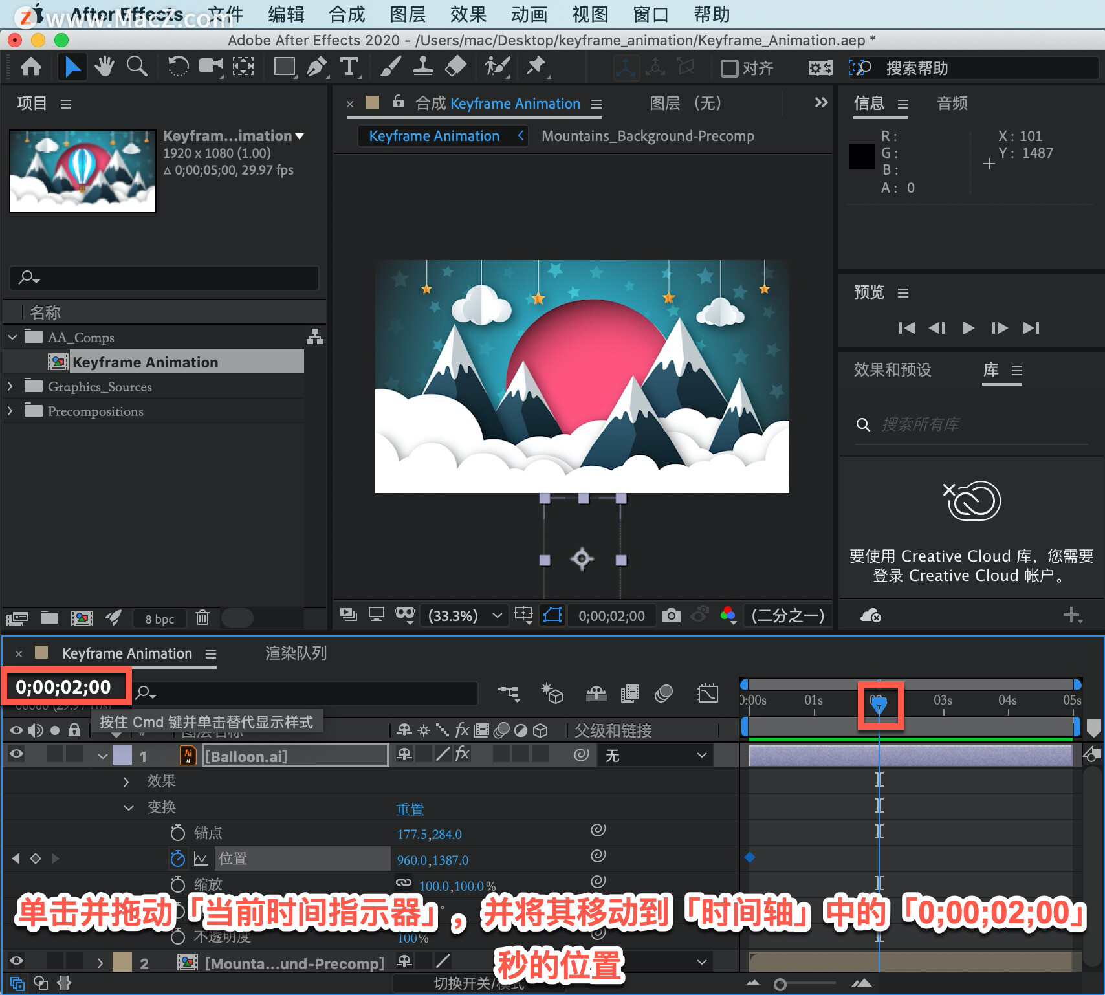Click the delete trash icon in project panel
1105x995 pixels.
click(202, 618)
